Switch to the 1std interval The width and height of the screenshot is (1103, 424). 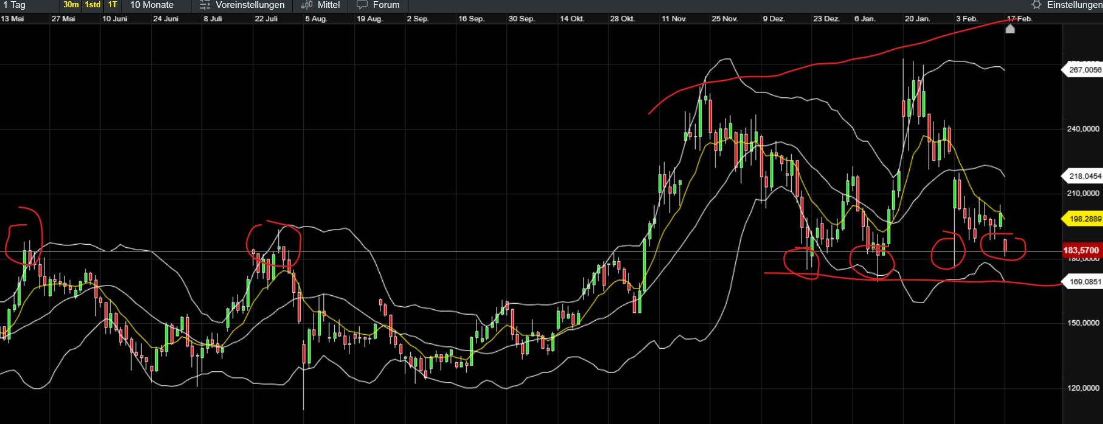click(92, 5)
